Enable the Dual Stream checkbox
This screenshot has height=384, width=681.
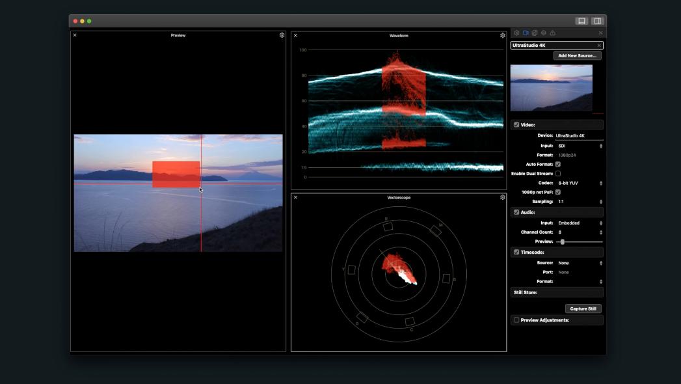tap(558, 174)
